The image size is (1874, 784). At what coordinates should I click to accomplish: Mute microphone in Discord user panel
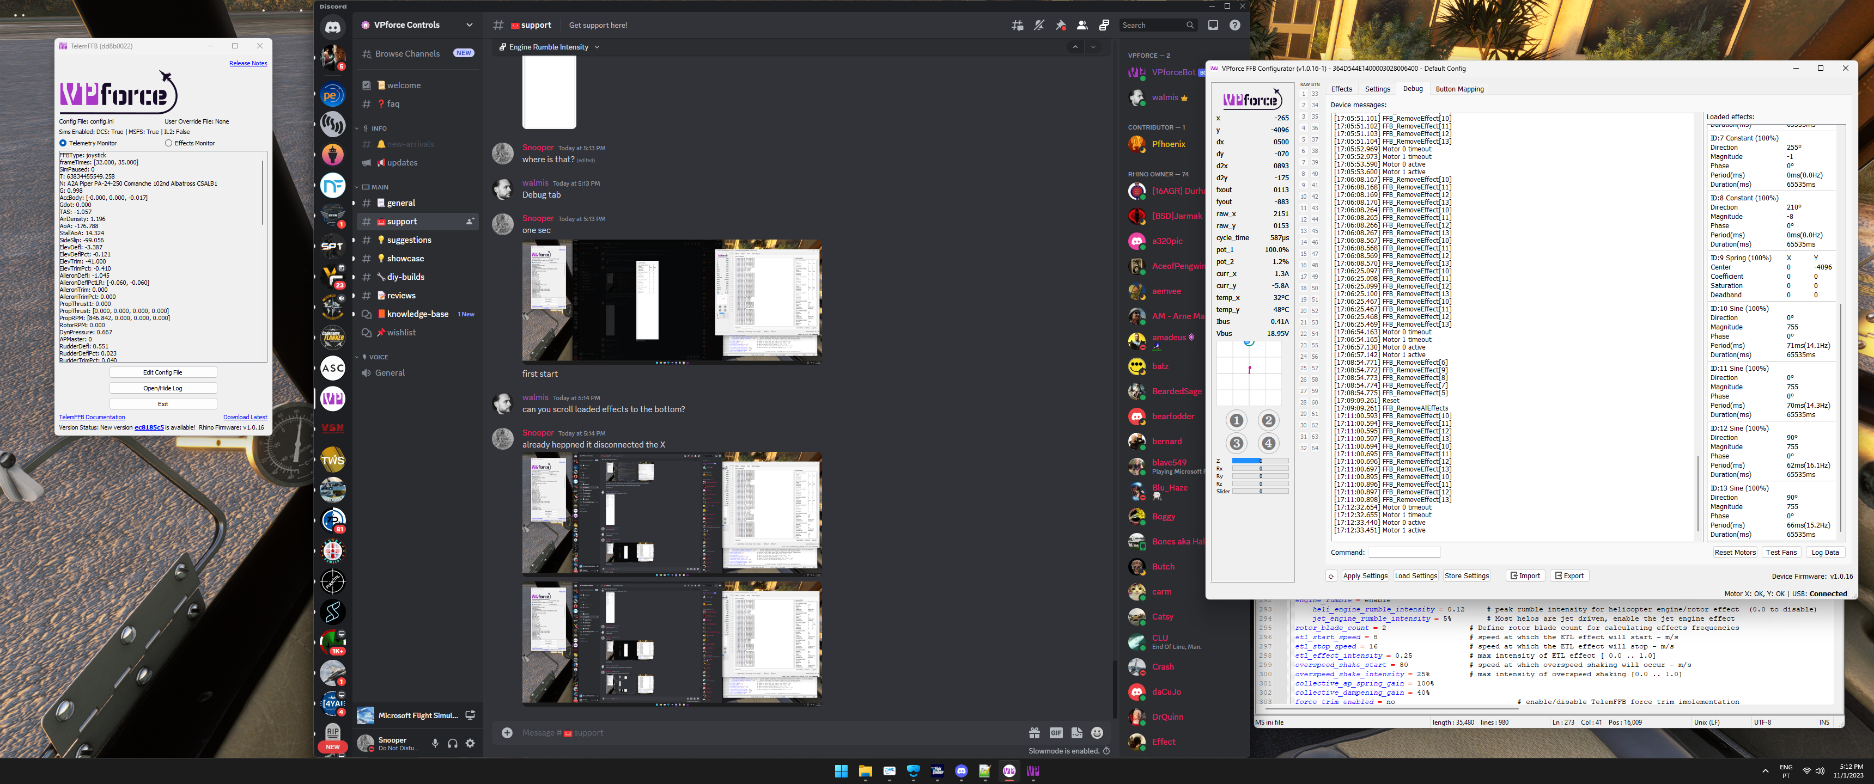coord(435,743)
